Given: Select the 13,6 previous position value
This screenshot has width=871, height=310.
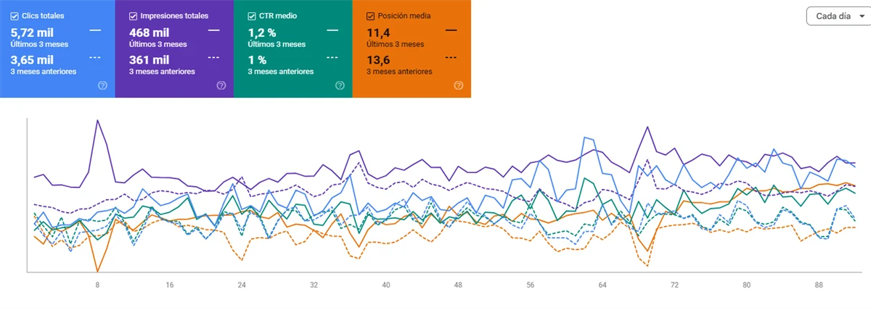Looking at the screenshot, I should [379, 59].
